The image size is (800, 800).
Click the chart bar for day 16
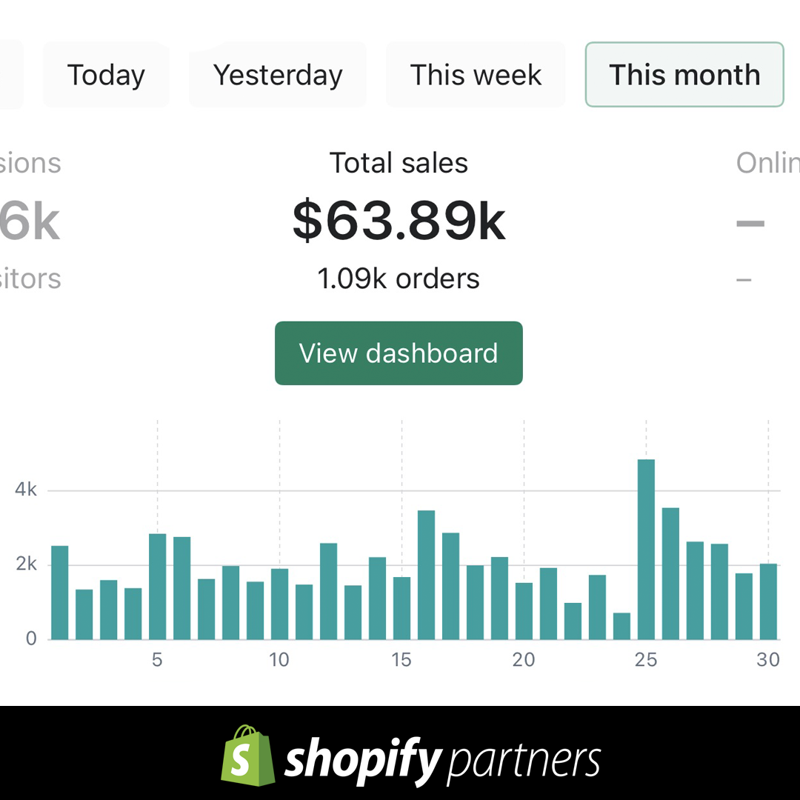[x=426, y=575]
